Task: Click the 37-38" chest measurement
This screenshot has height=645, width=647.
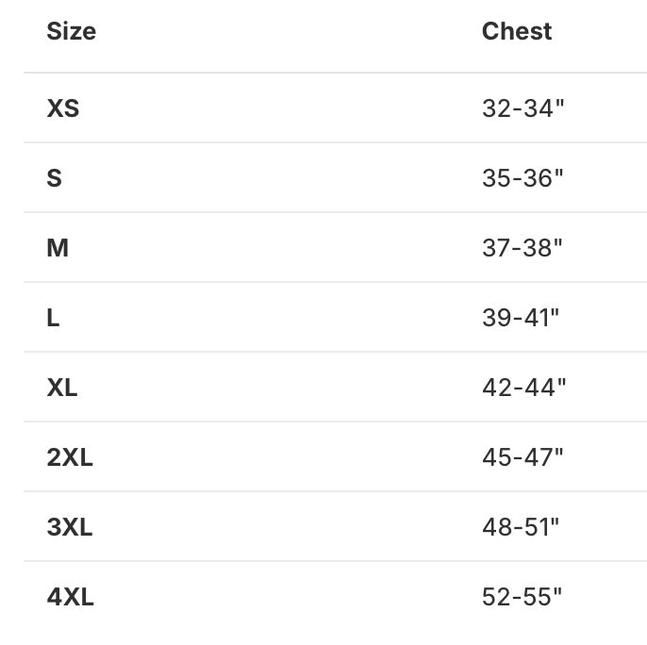Action: [523, 248]
